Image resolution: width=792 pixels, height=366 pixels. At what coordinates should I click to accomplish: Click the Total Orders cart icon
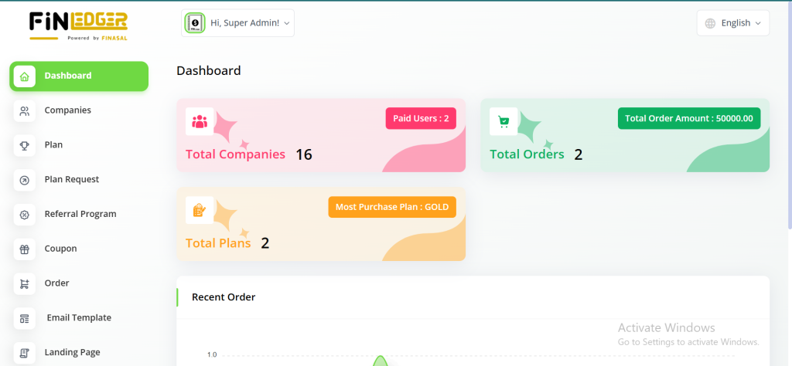pos(504,121)
